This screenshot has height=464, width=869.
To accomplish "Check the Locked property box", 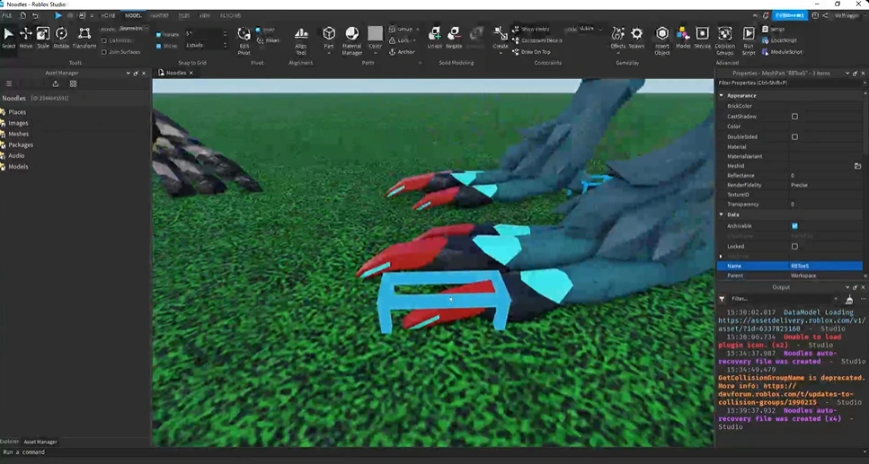I will tap(794, 247).
